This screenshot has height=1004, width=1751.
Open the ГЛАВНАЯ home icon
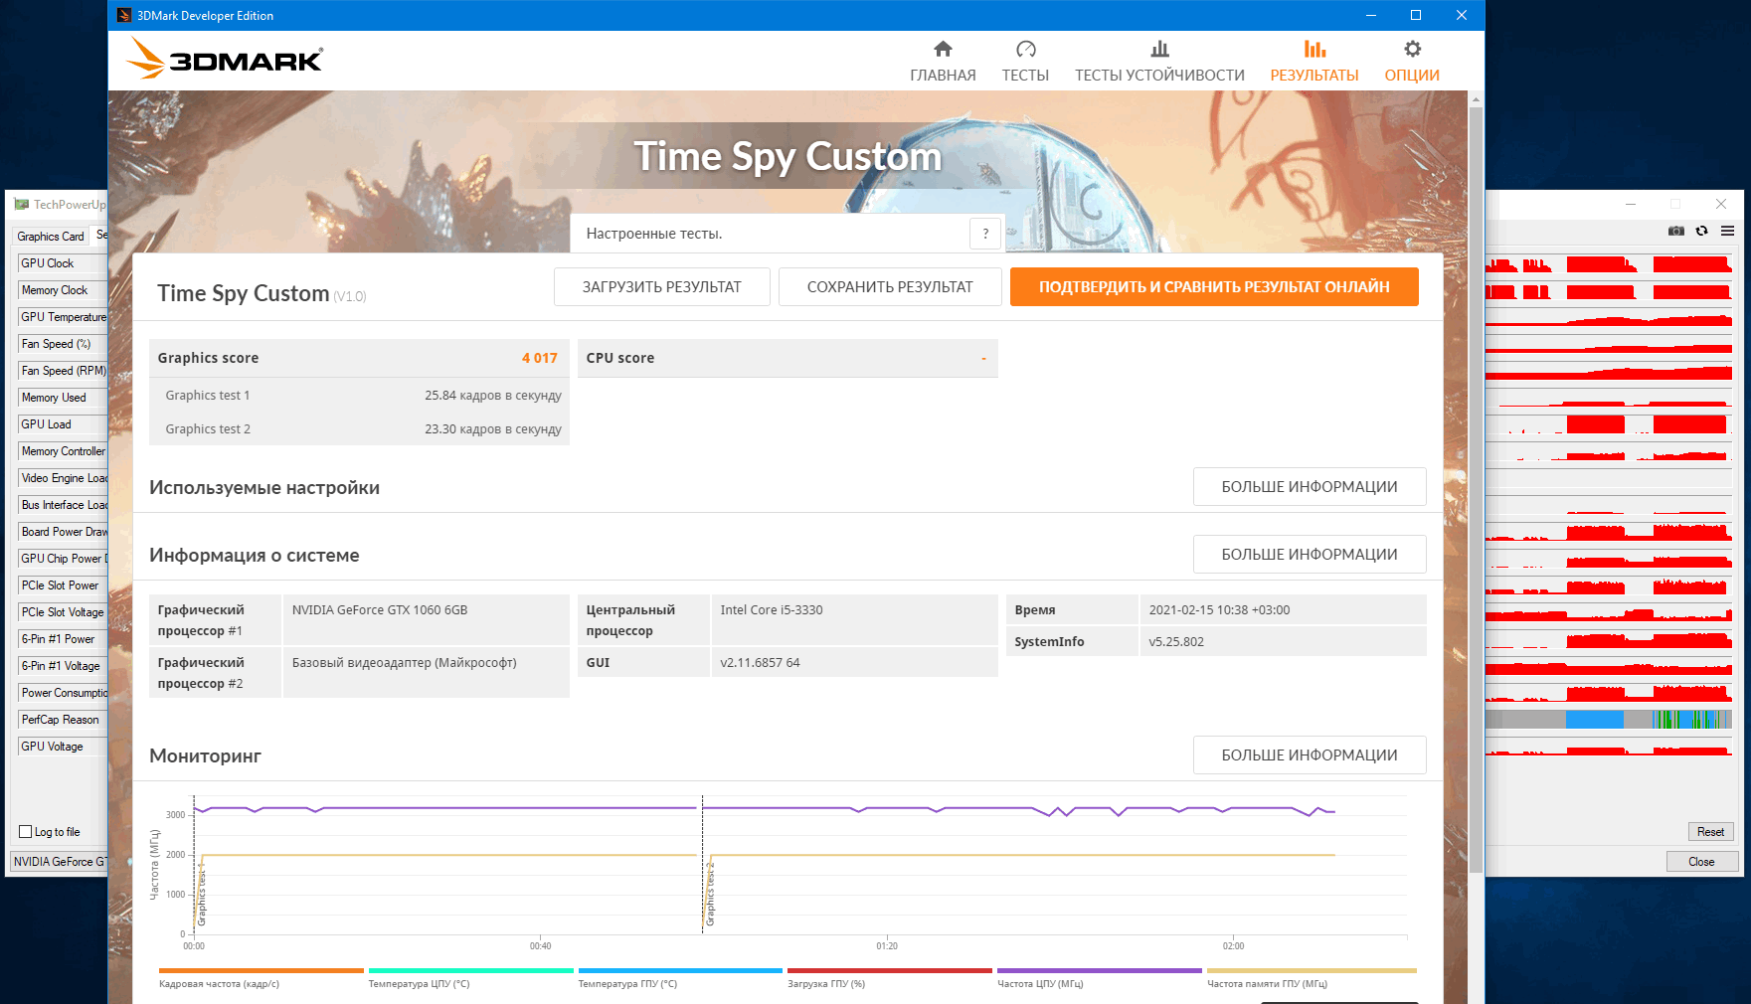[x=943, y=49]
